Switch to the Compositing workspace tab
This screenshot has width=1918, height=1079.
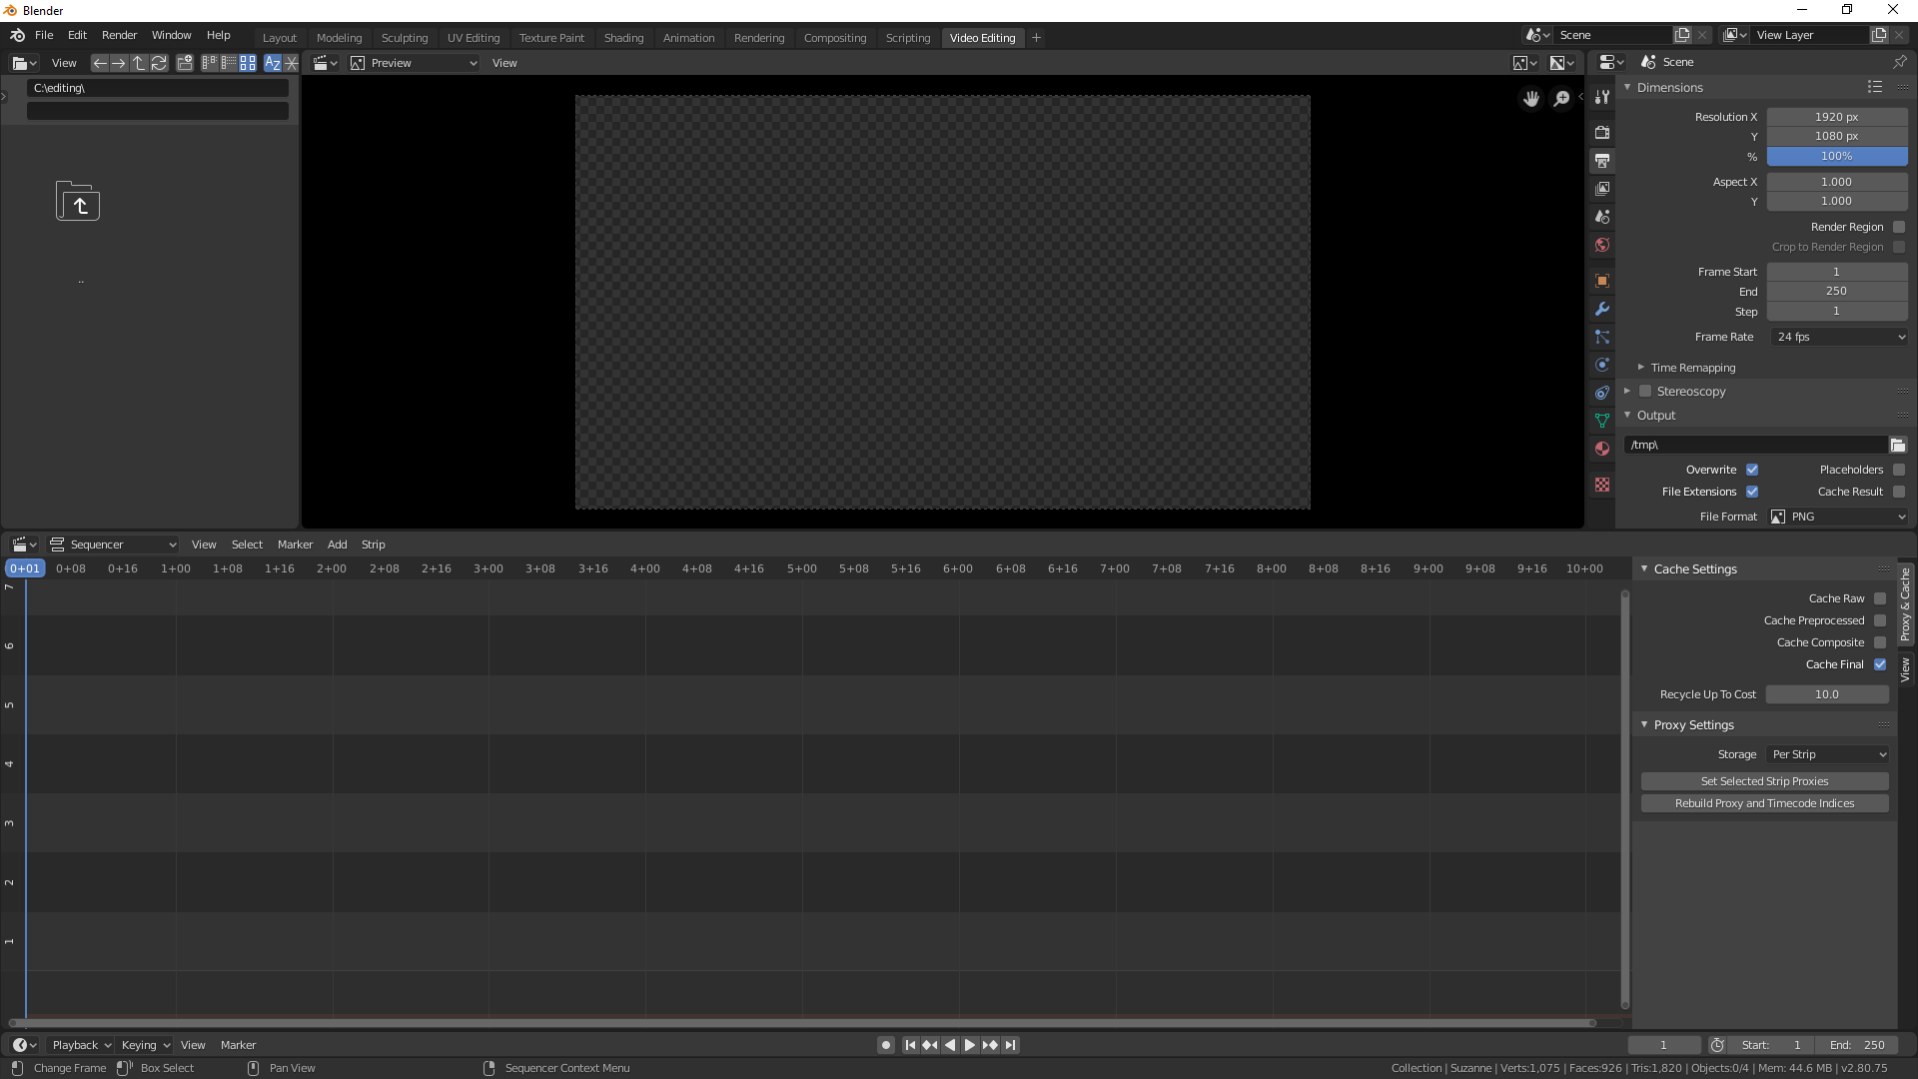(x=835, y=38)
